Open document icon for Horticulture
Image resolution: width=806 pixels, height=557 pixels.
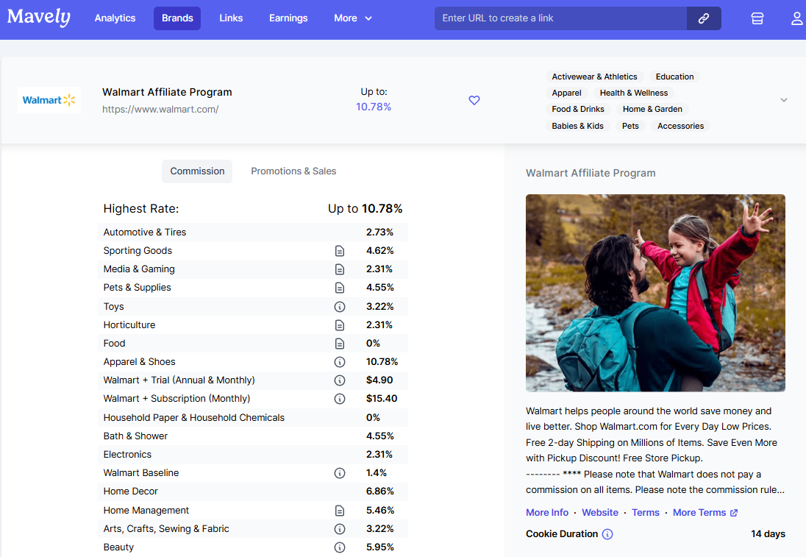pos(339,325)
